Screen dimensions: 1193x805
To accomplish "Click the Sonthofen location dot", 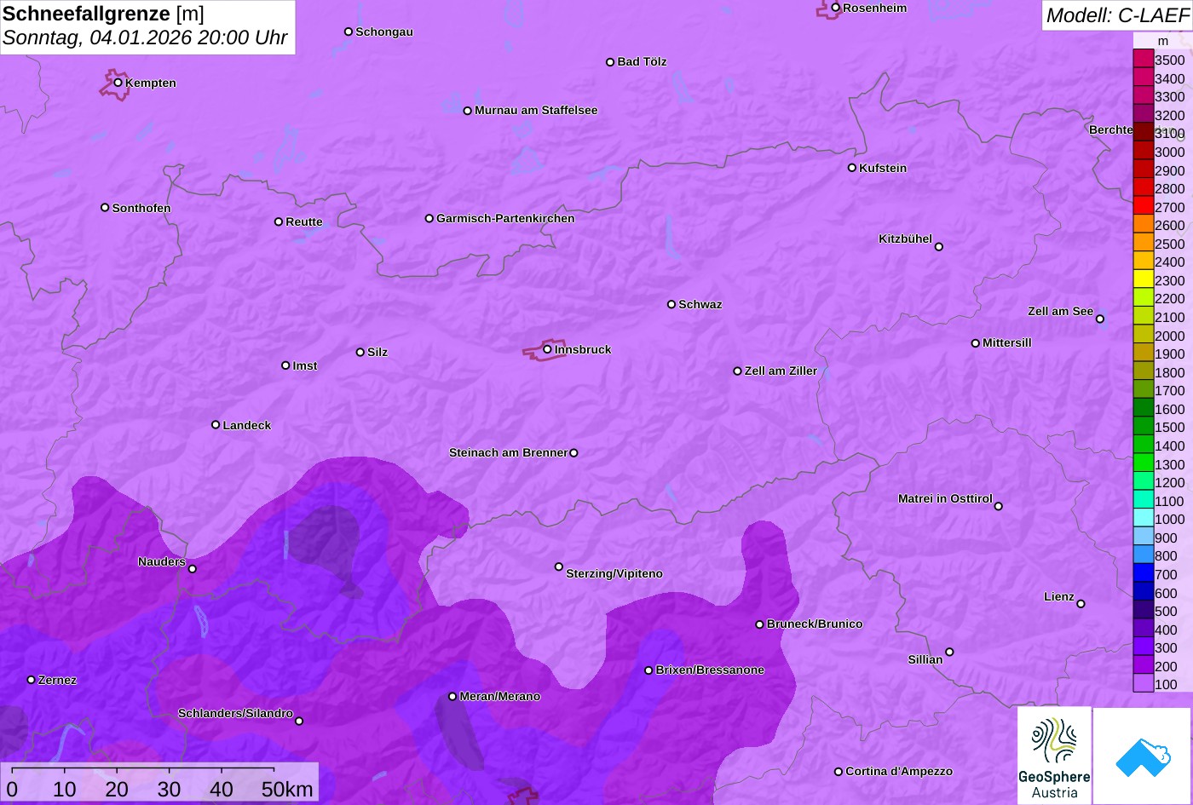I will 105,207.
